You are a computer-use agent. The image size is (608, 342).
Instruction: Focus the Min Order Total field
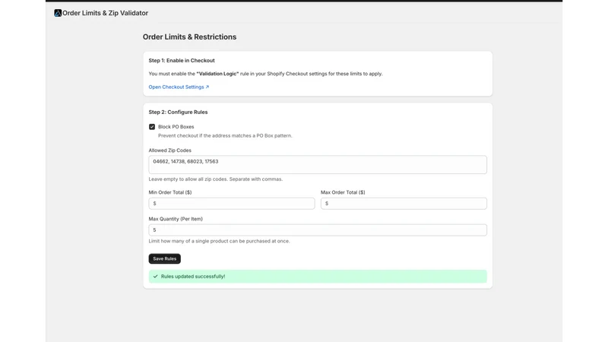[232, 204]
